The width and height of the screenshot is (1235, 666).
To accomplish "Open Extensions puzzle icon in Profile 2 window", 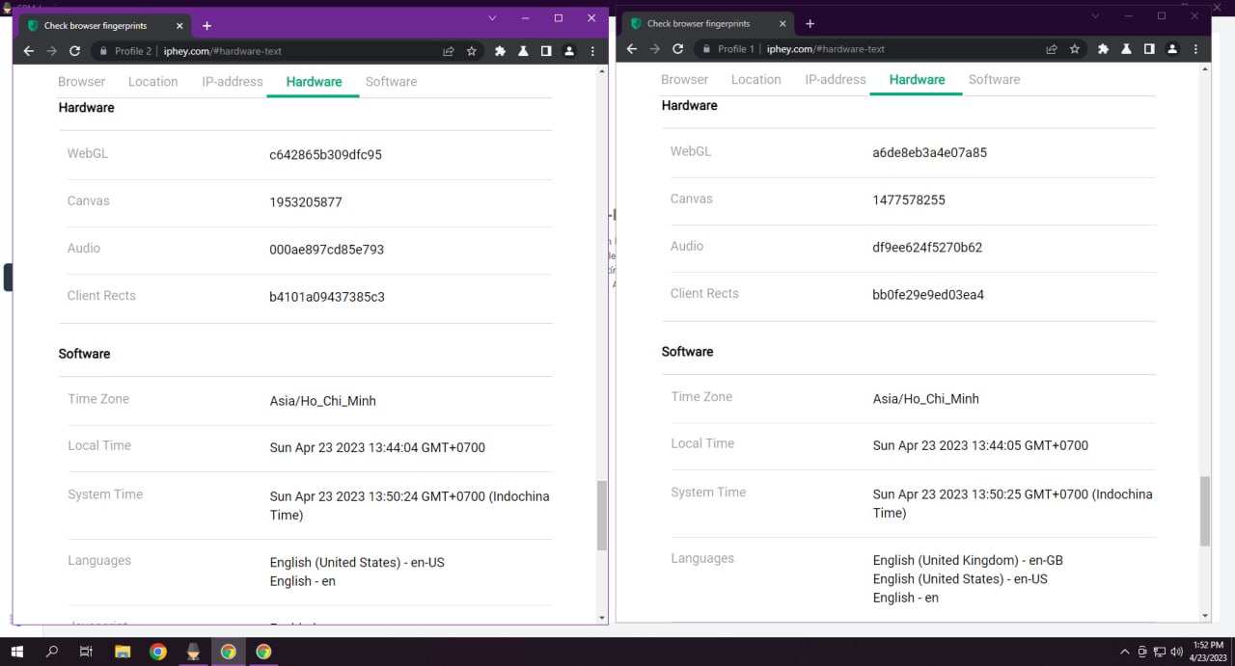I will pyautogui.click(x=500, y=51).
